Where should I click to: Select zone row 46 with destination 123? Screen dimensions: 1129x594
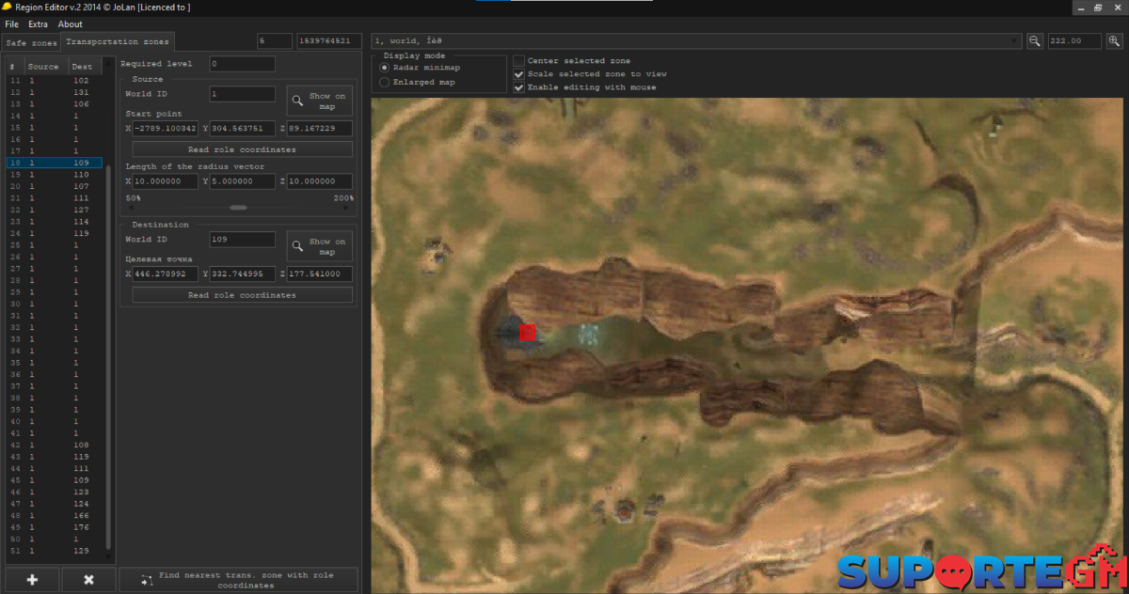coord(54,492)
